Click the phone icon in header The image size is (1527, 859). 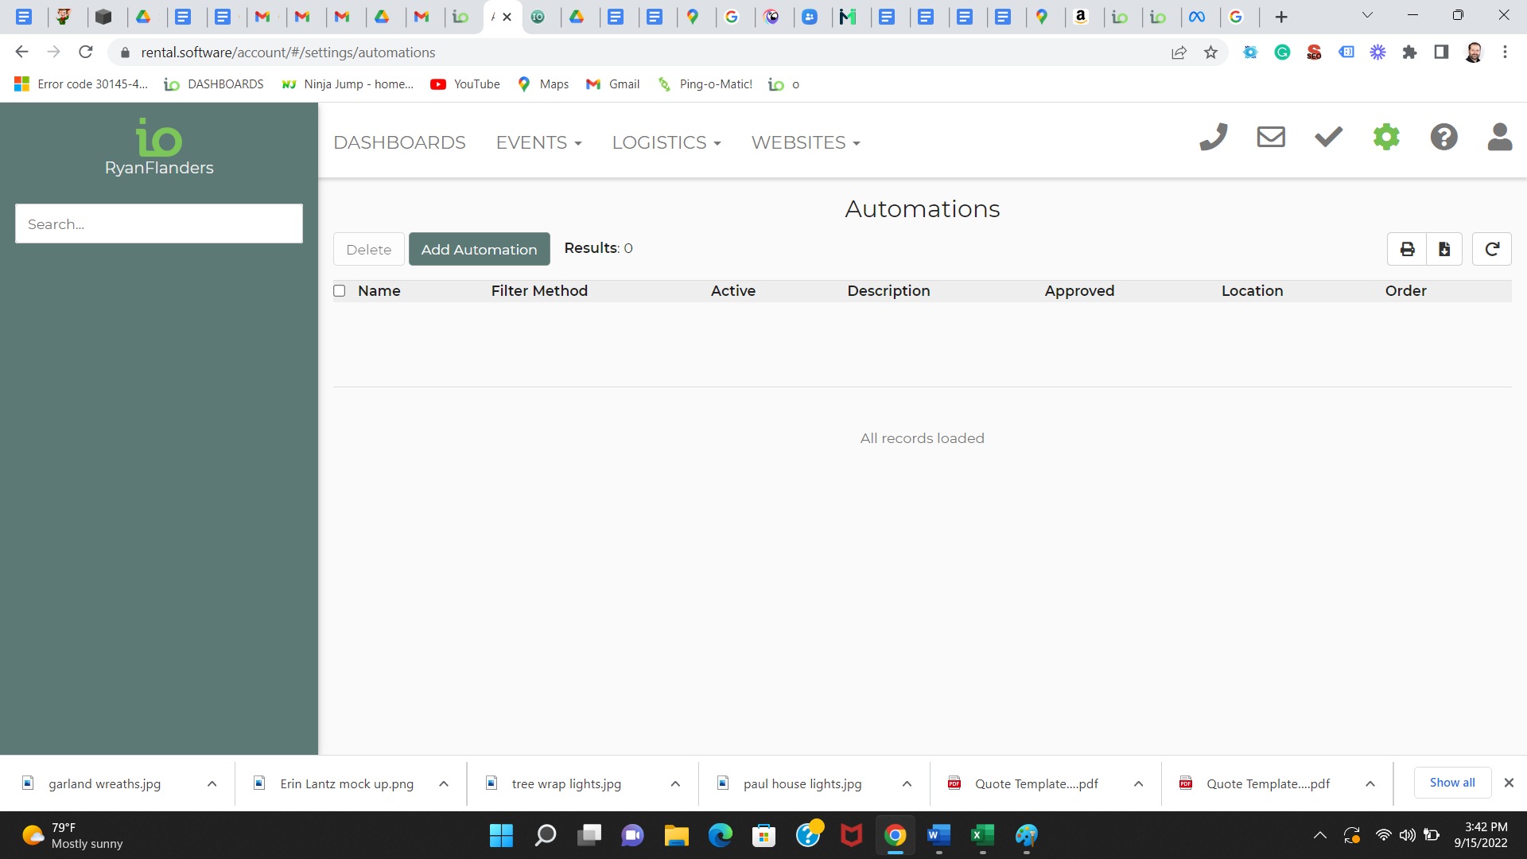pos(1214,138)
